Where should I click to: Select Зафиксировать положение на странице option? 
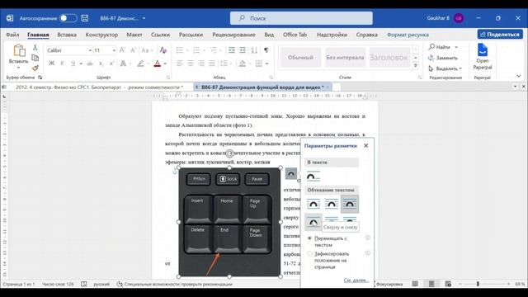(309, 253)
